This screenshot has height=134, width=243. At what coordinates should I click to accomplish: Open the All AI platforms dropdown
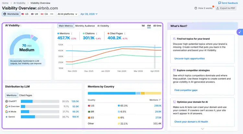(67, 14)
